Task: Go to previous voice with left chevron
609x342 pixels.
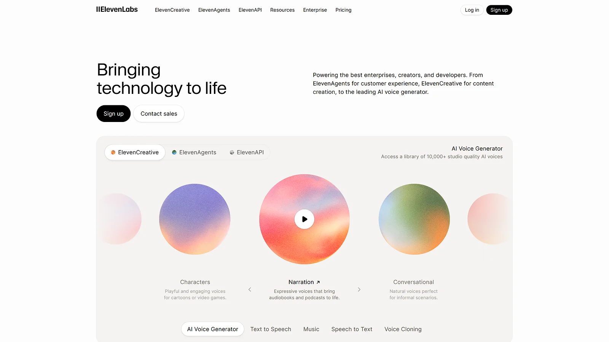Action: click(x=250, y=290)
